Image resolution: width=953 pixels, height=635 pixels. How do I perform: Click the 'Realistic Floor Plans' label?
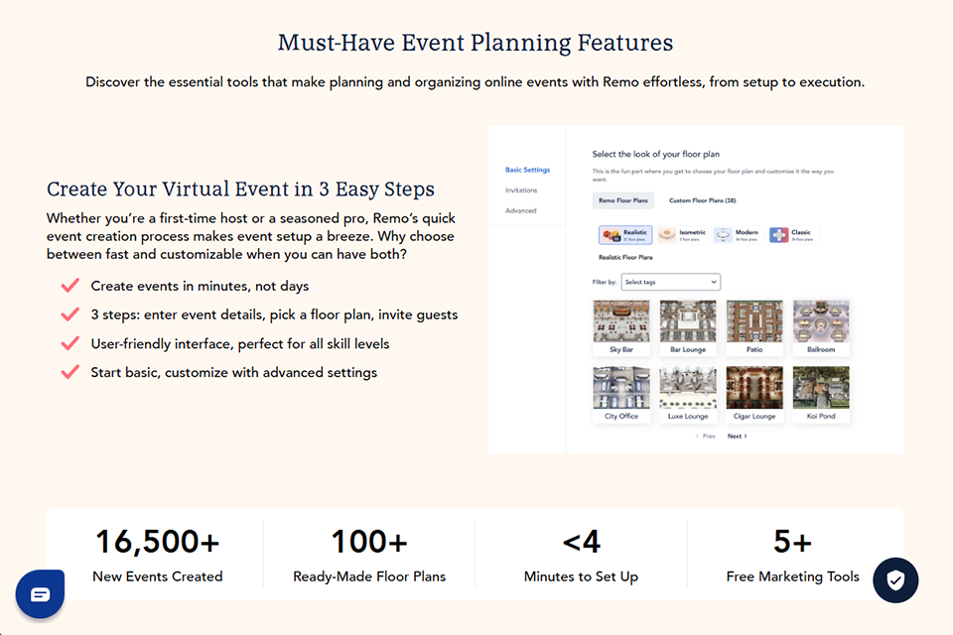(x=625, y=258)
